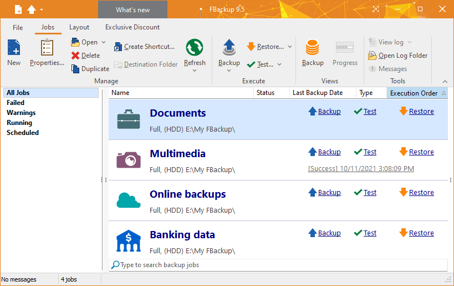The image size is (454, 286).
Task: Open the File menu
Action: tap(18, 28)
